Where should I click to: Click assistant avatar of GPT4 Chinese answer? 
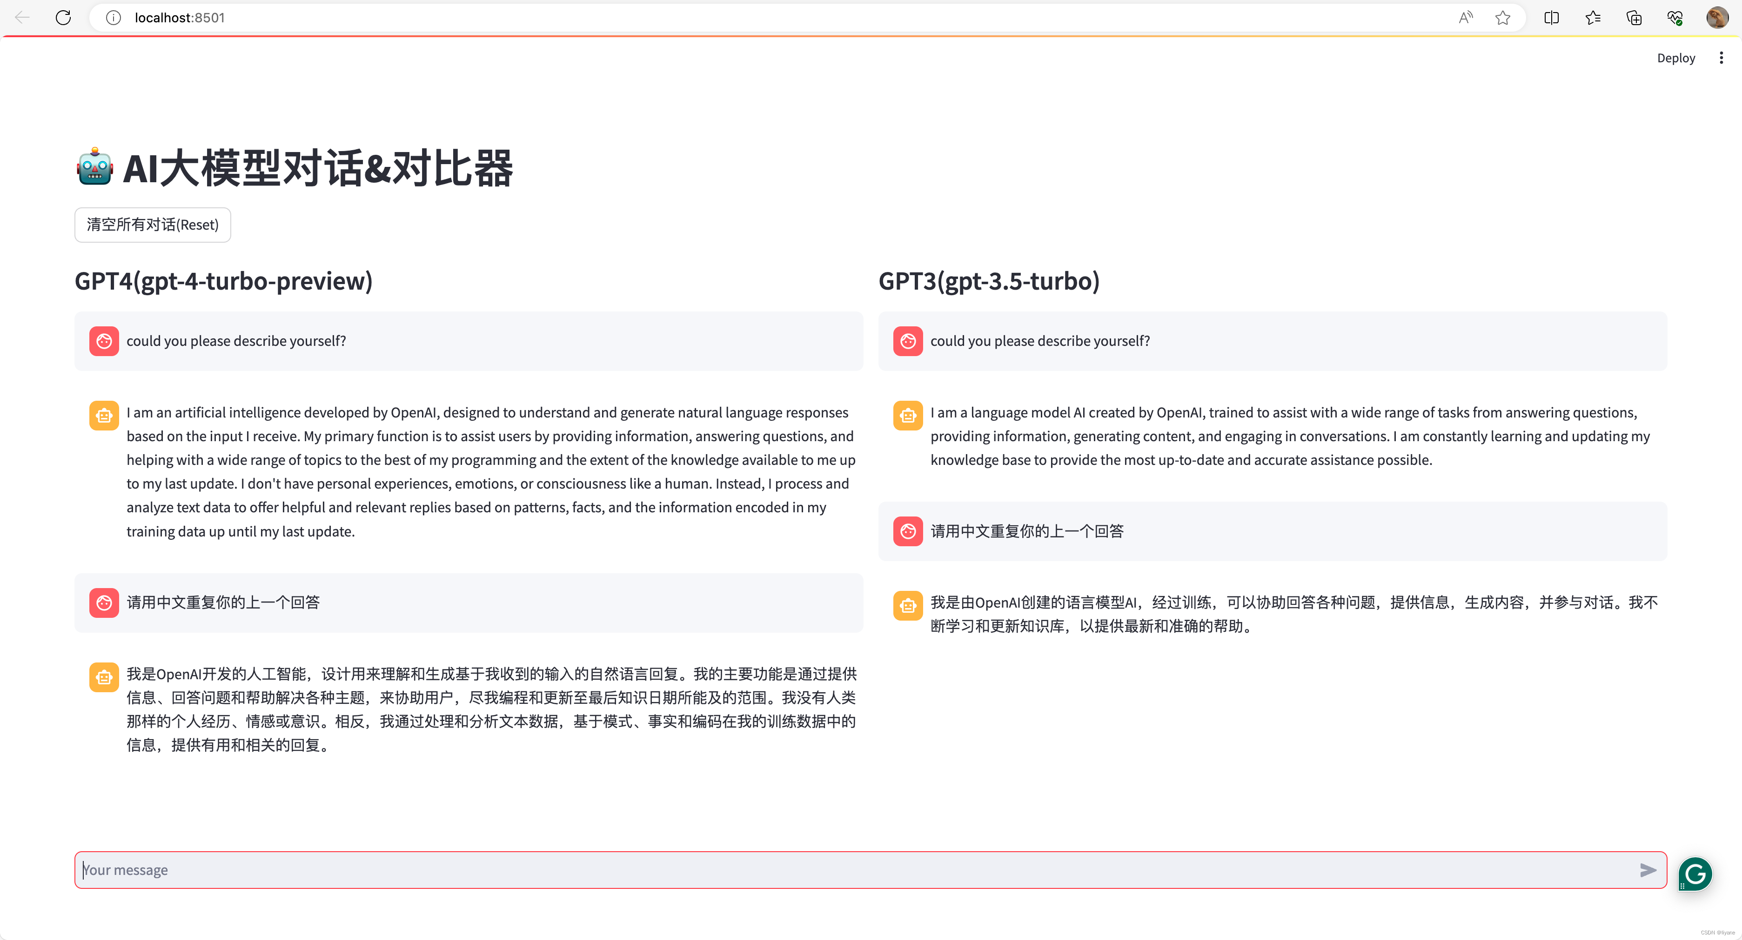(104, 677)
